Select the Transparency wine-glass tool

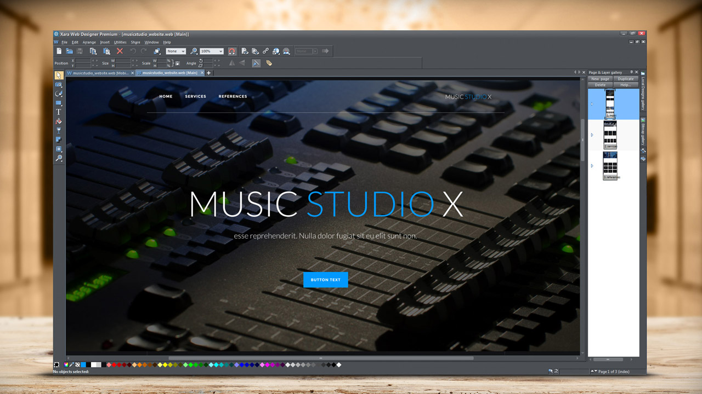click(59, 131)
